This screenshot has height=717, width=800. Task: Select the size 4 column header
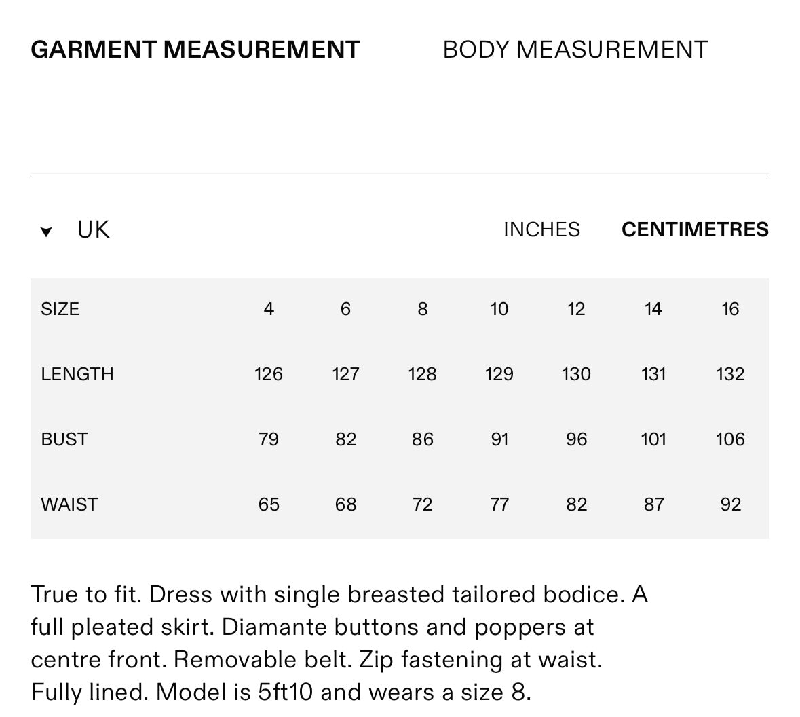269,310
